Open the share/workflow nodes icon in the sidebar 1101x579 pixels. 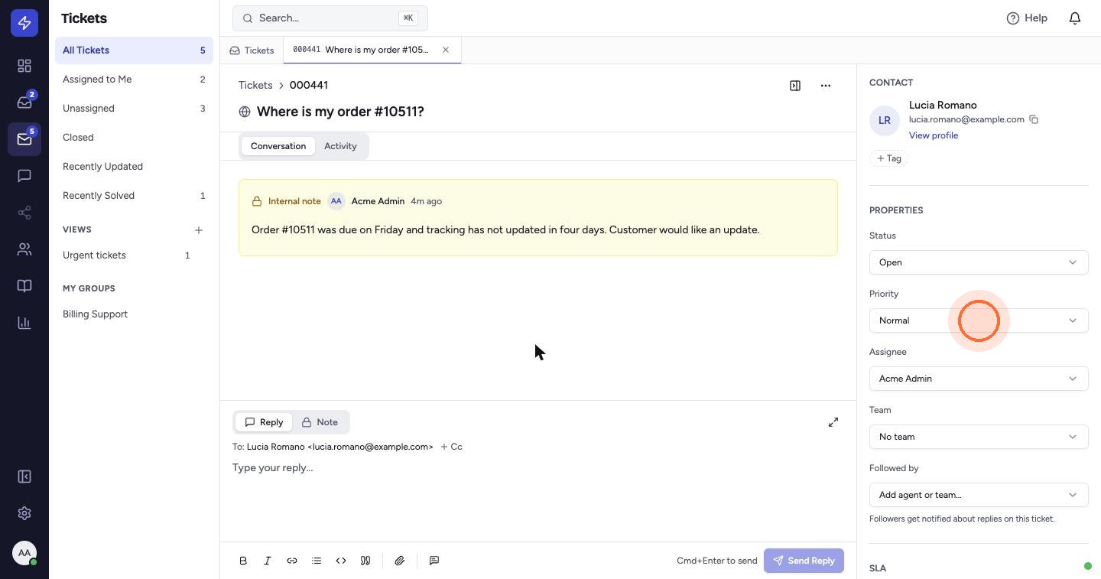tap(24, 213)
